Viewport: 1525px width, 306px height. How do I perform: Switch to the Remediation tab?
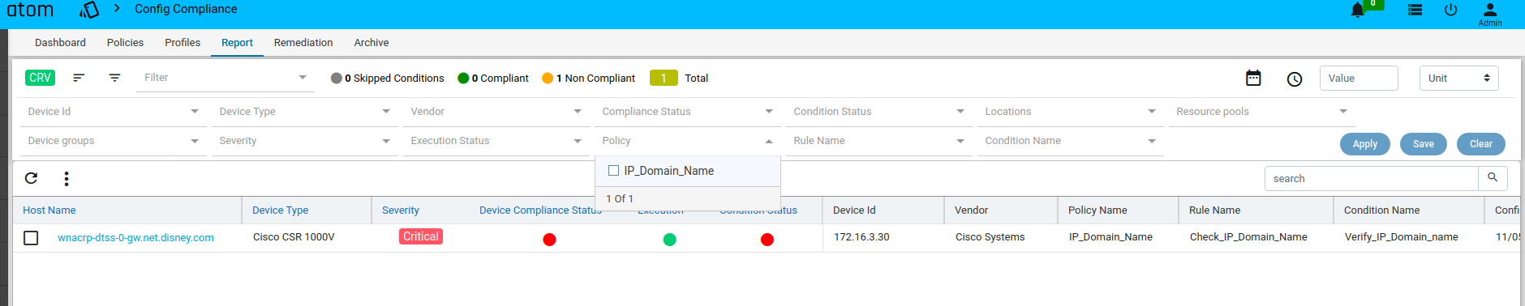pyautogui.click(x=303, y=43)
